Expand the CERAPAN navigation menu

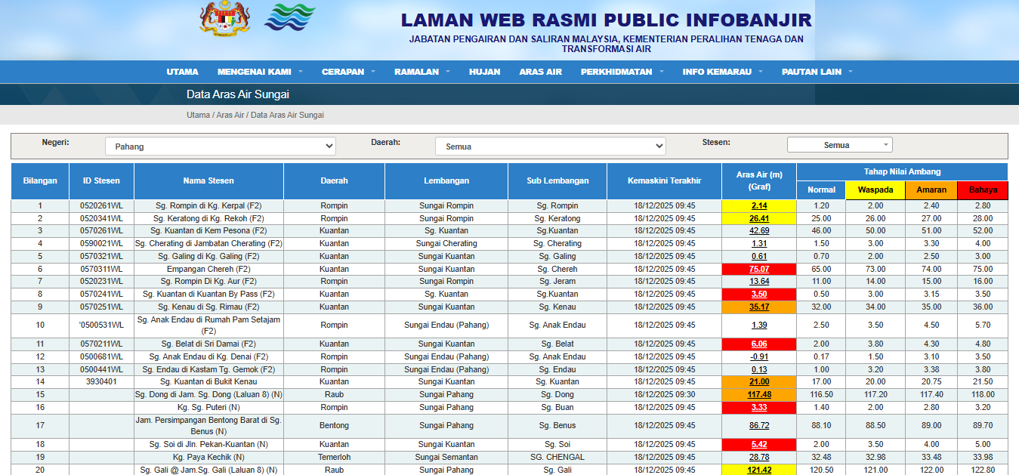click(347, 72)
